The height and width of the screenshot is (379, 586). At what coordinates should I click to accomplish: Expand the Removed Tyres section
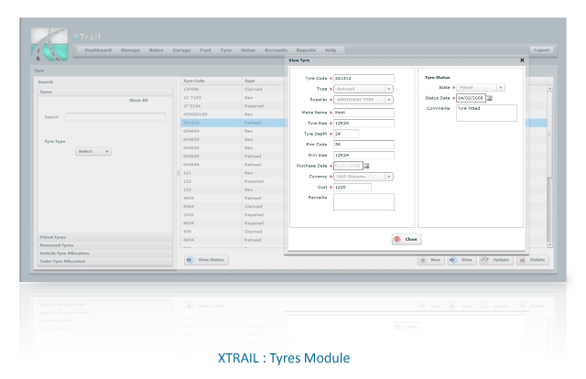click(x=104, y=245)
